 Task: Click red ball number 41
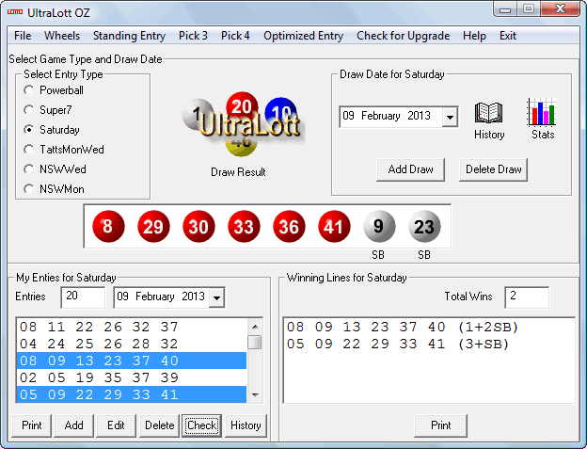point(334,226)
